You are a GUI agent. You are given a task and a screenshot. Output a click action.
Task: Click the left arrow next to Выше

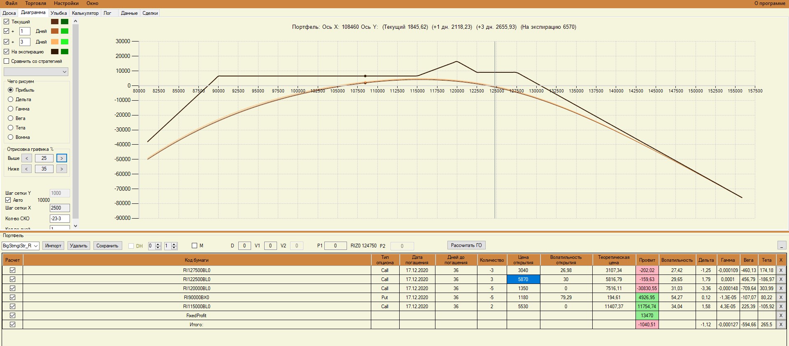[x=27, y=158]
